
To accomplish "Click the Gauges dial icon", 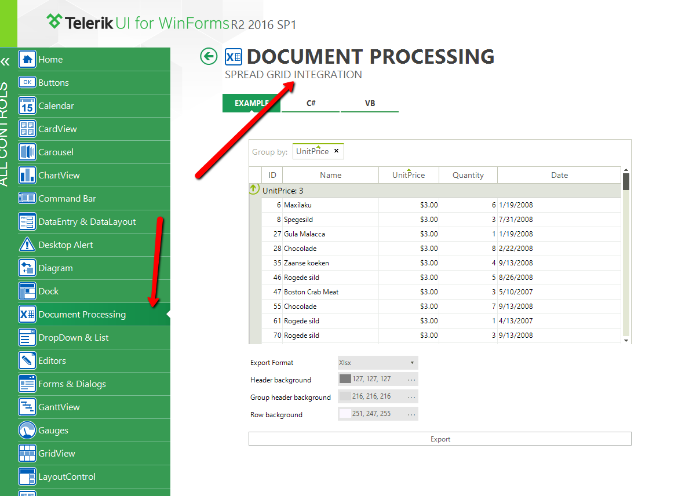I will click(27, 430).
